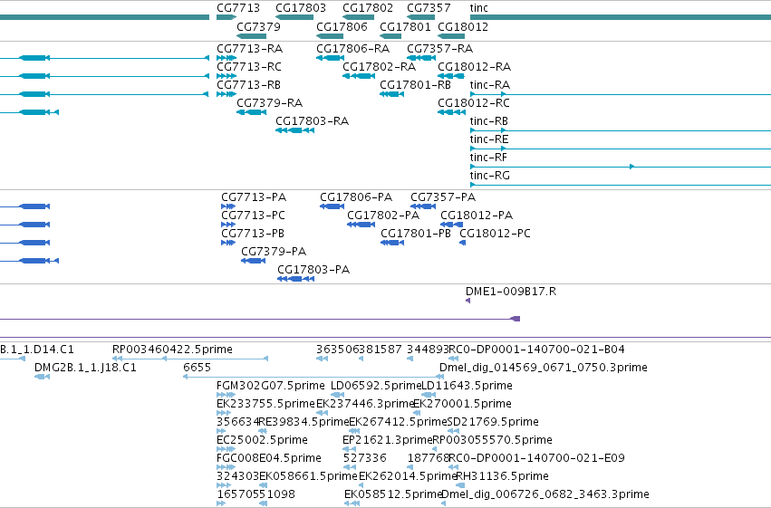Click the tinc gene bar
This screenshot has height=508, width=771.
click(621, 17)
